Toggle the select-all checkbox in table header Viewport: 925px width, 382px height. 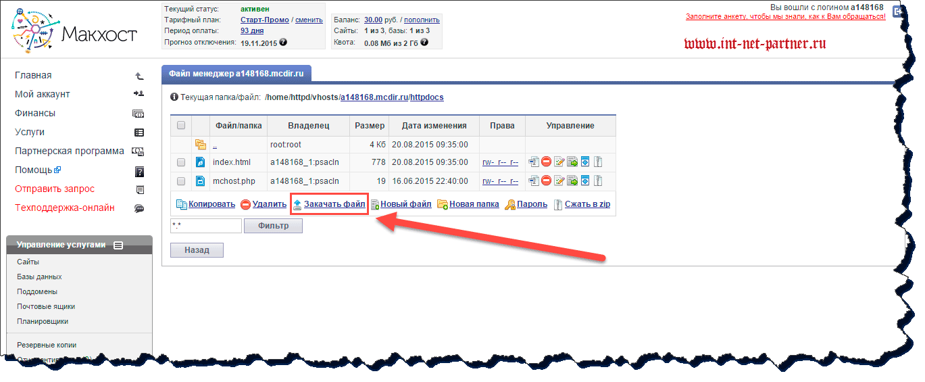tap(181, 125)
